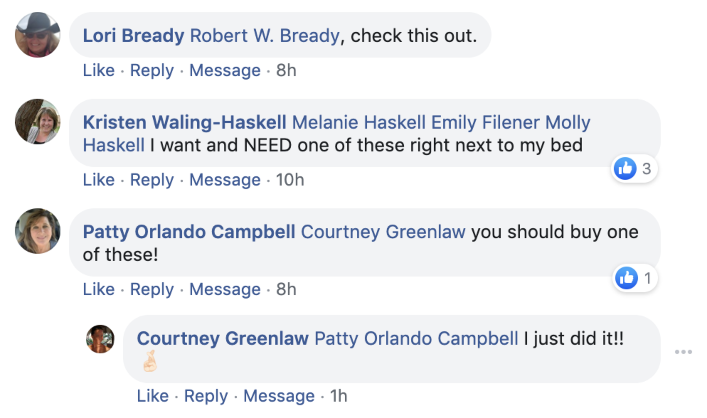Open Patty Orlando Campbell's profile picture

(38, 231)
